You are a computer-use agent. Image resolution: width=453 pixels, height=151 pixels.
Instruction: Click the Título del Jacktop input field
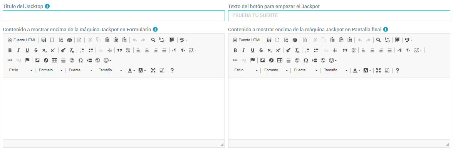click(114, 16)
